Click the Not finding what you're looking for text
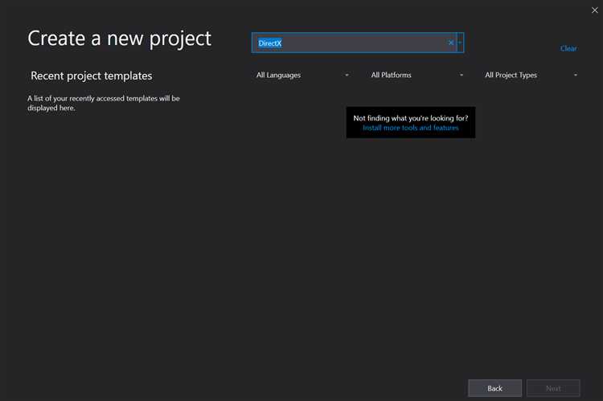Viewport: 603px width, 401px height. pos(410,118)
